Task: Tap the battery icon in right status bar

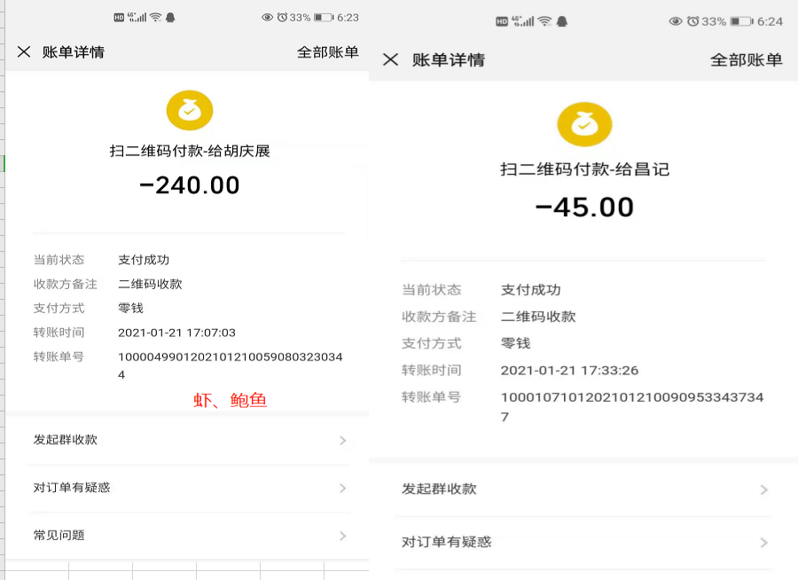Action: [x=740, y=21]
